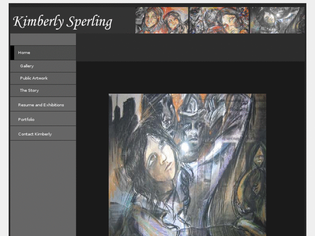Click the grayscale header painting thumbnail
315x236 pixels.
277,20
